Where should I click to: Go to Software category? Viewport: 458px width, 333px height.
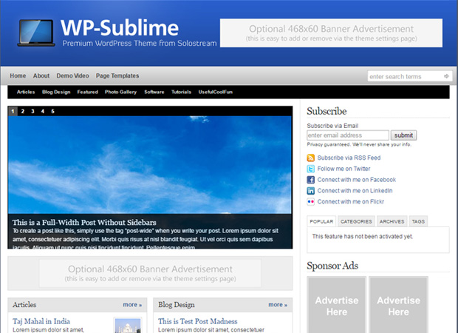pos(154,92)
